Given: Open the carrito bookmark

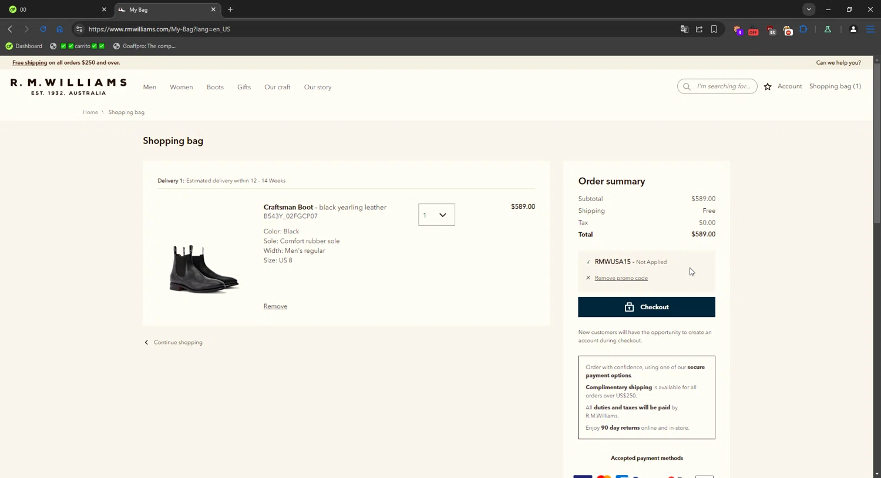Looking at the screenshot, I should (77, 46).
